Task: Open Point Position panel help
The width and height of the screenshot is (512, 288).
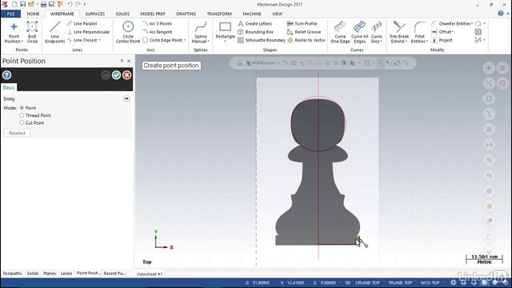Action: click(x=7, y=75)
